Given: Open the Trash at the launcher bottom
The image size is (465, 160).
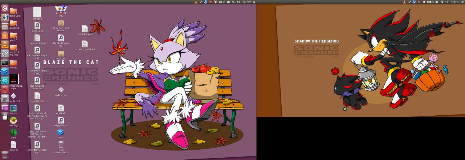Looking at the screenshot, I should point(5,155).
